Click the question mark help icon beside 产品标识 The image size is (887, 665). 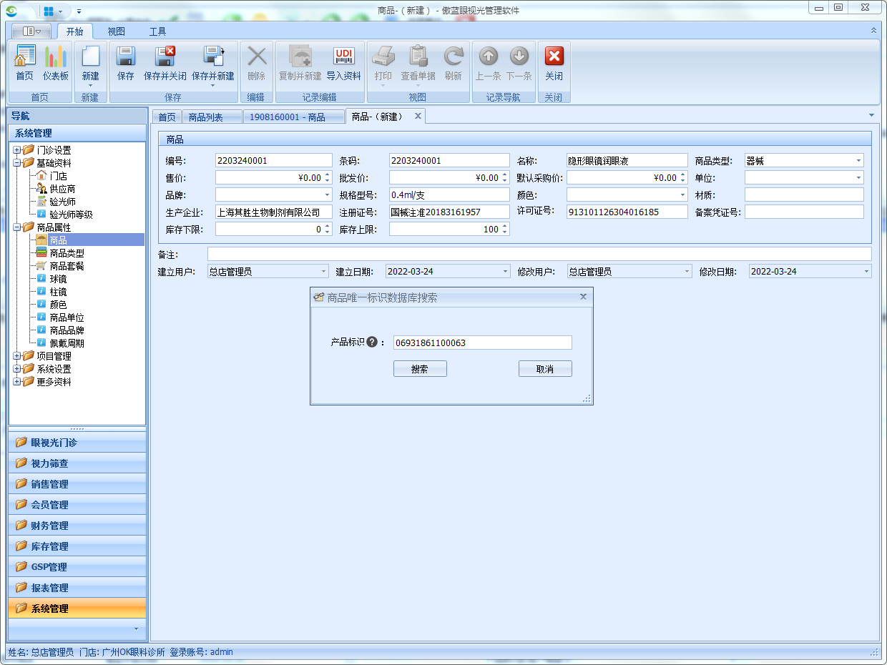point(372,343)
